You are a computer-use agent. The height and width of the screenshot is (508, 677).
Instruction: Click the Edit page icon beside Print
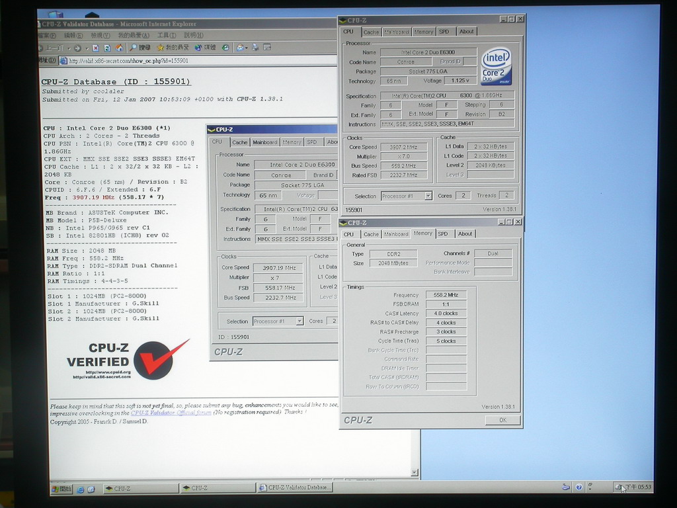pyautogui.click(x=267, y=48)
